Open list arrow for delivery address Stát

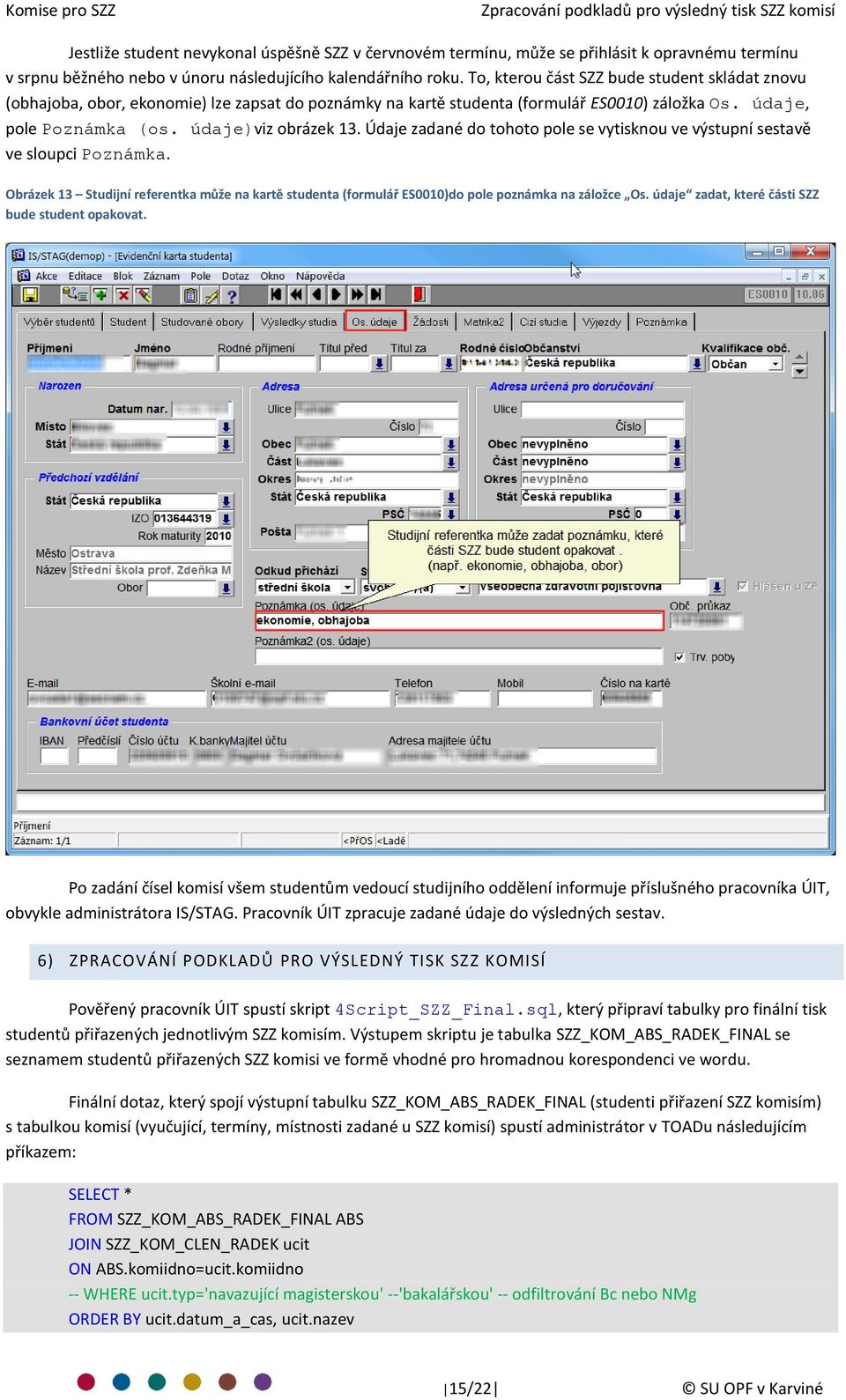click(677, 497)
